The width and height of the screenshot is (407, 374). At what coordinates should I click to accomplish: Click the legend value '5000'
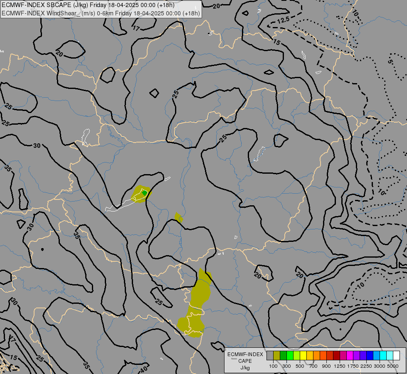(x=392, y=366)
